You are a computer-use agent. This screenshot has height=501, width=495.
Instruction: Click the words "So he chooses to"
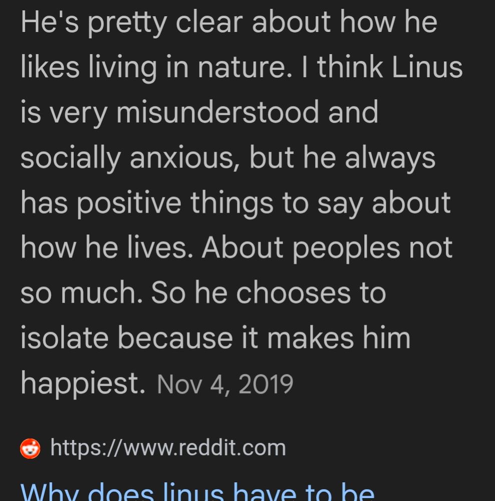(x=269, y=293)
